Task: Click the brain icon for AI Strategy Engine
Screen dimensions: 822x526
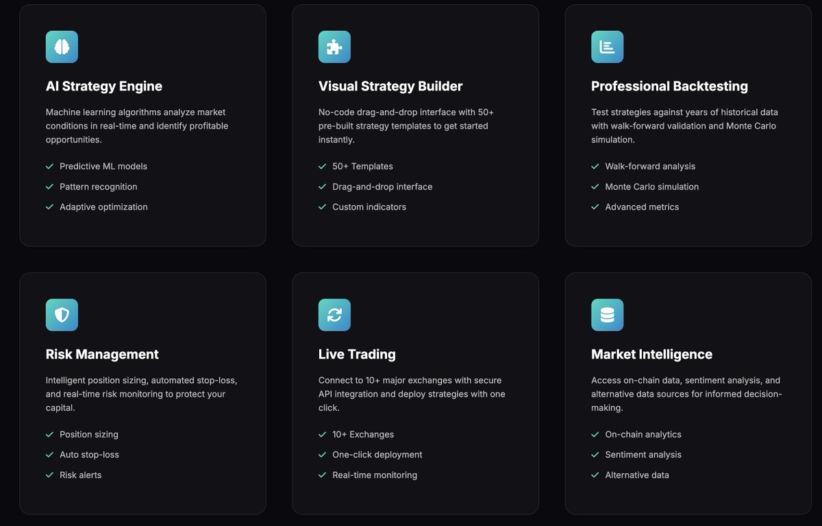Action: (x=62, y=47)
